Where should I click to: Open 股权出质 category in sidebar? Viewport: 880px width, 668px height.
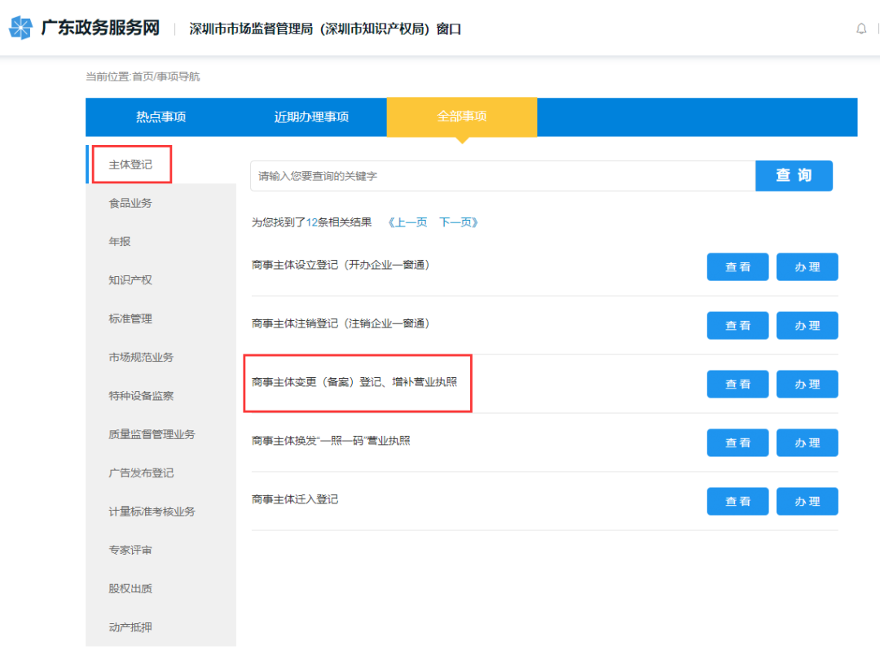130,589
